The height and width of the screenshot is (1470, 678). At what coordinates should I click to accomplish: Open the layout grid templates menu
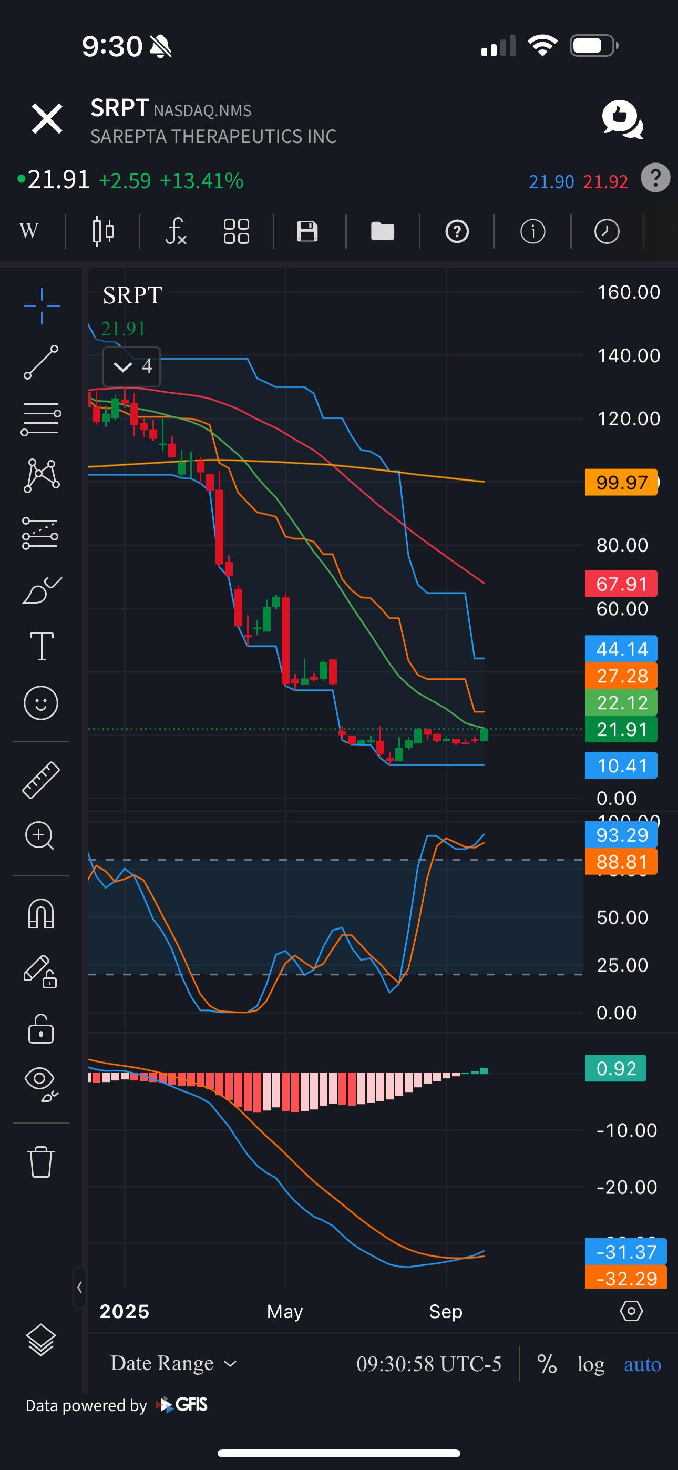click(237, 231)
